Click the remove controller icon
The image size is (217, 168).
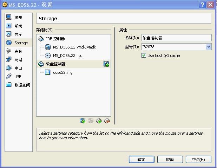(107, 121)
